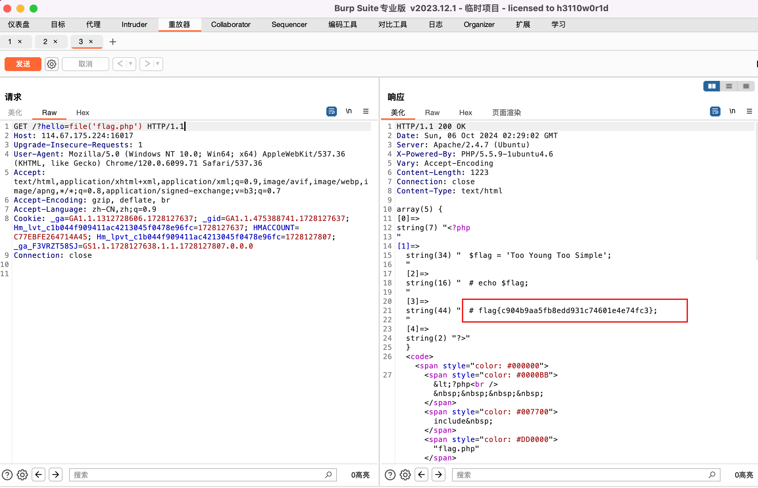This screenshot has height=488, width=758.
Task: Close Repeater tab number 2
Action: pos(55,42)
